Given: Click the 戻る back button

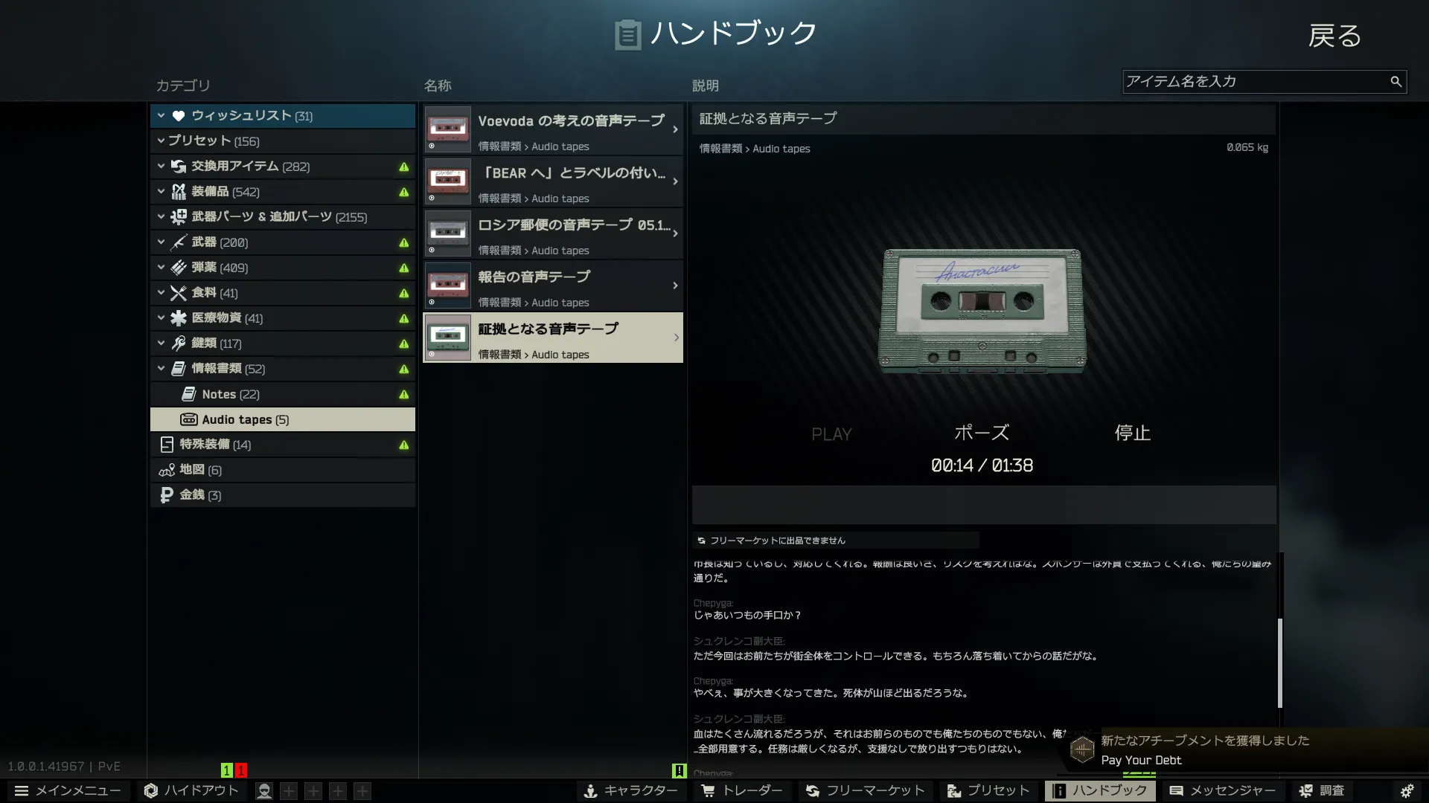Looking at the screenshot, I should tap(1334, 36).
